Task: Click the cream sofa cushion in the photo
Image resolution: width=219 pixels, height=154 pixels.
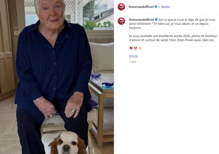Action: click(102, 57)
